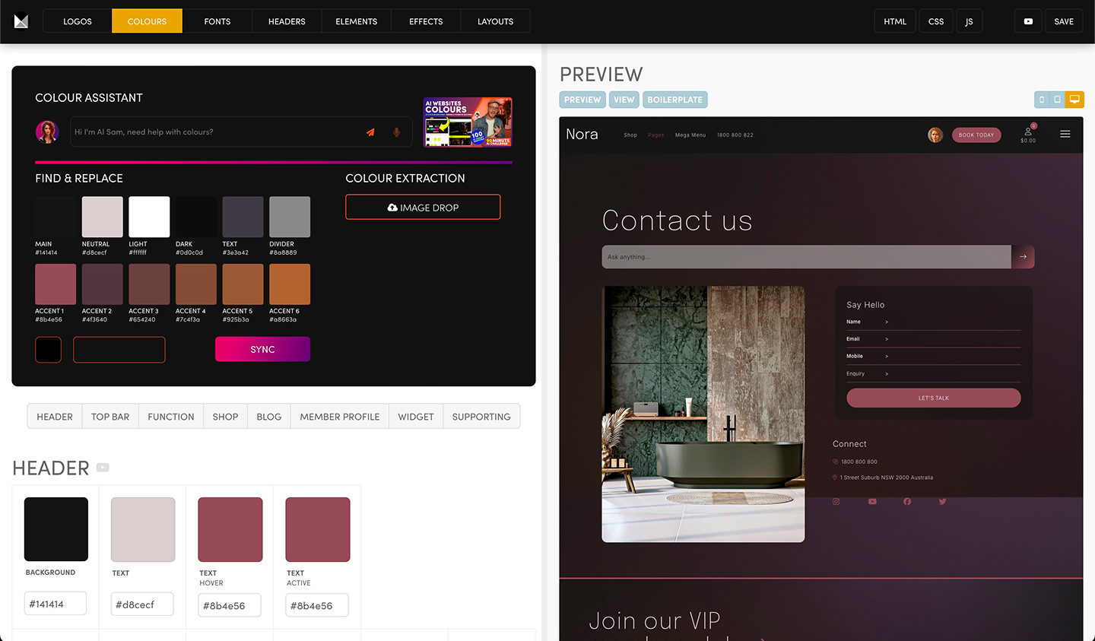Open the account cart icon showing $0.00
Screen dimensions: 1095x641
pos(1028,135)
